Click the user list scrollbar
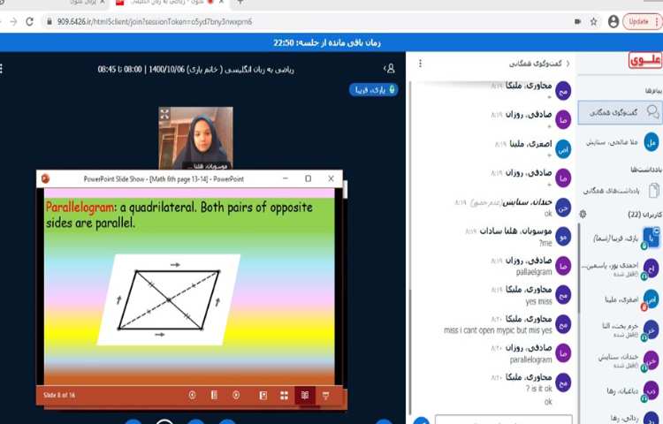The height and width of the screenshot is (424, 663). tap(579, 270)
